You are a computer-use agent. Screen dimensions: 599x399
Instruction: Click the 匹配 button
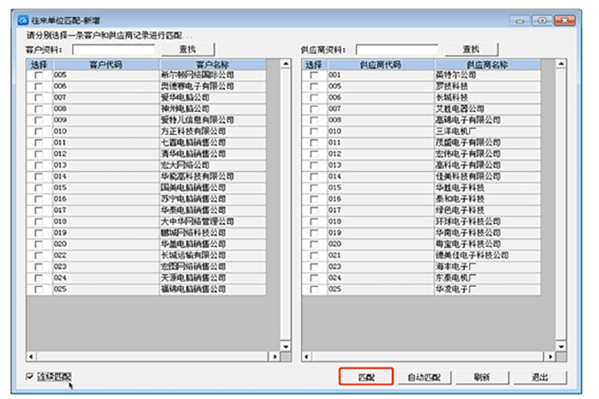(x=365, y=377)
